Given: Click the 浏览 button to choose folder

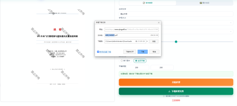Looking at the screenshot, I should point(154,41).
